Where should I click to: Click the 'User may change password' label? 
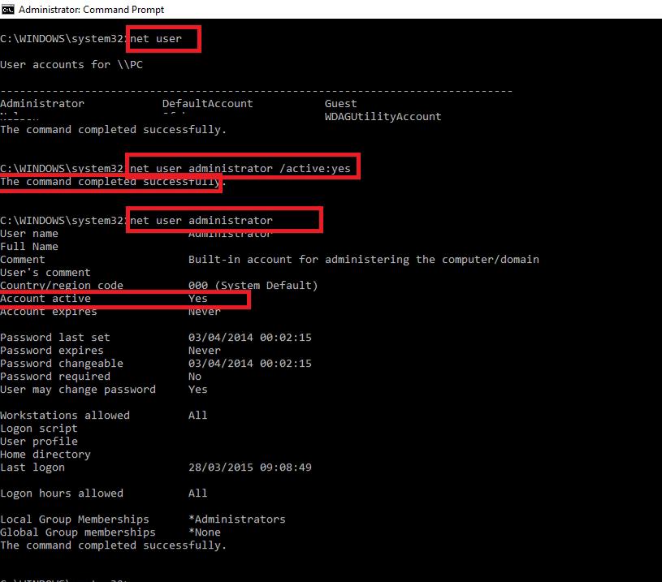point(78,389)
